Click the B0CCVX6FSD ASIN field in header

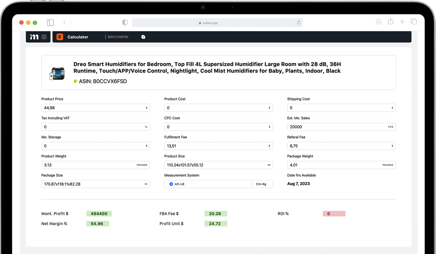[118, 37]
